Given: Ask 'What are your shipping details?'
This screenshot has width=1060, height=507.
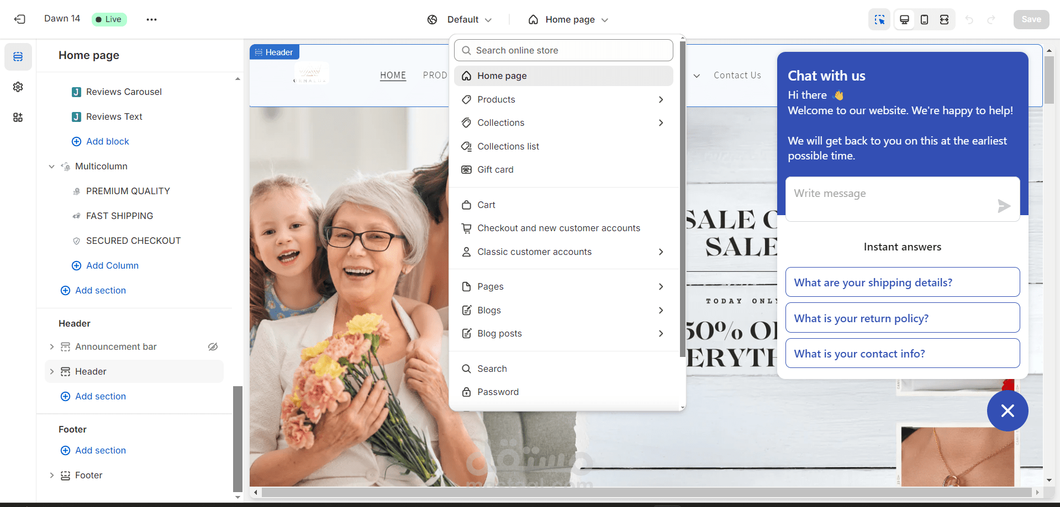Looking at the screenshot, I should [903, 282].
